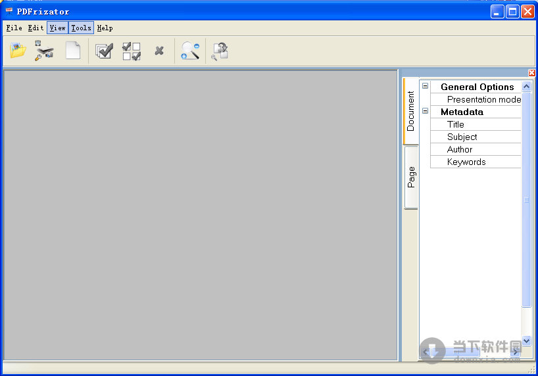
Task: Open images with the folder icon
Action: pyautogui.click(x=18, y=51)
